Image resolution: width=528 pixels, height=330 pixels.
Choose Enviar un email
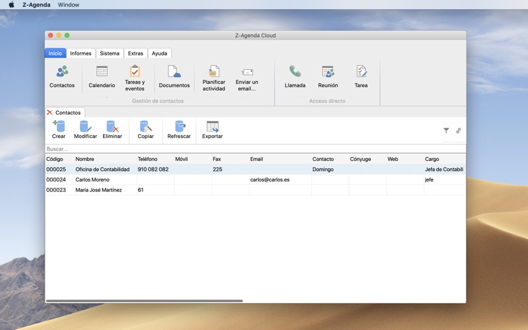point(247,80)
